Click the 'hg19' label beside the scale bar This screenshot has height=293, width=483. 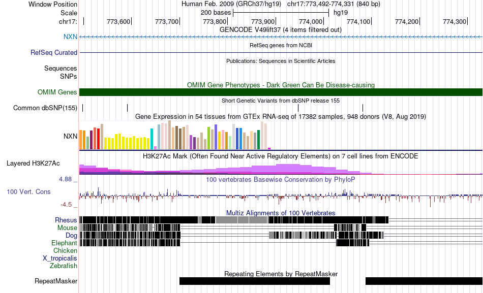(x=341, y=13)
